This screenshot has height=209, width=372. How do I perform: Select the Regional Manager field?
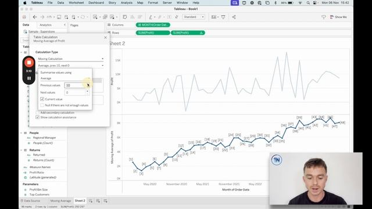tap(44, 138)
